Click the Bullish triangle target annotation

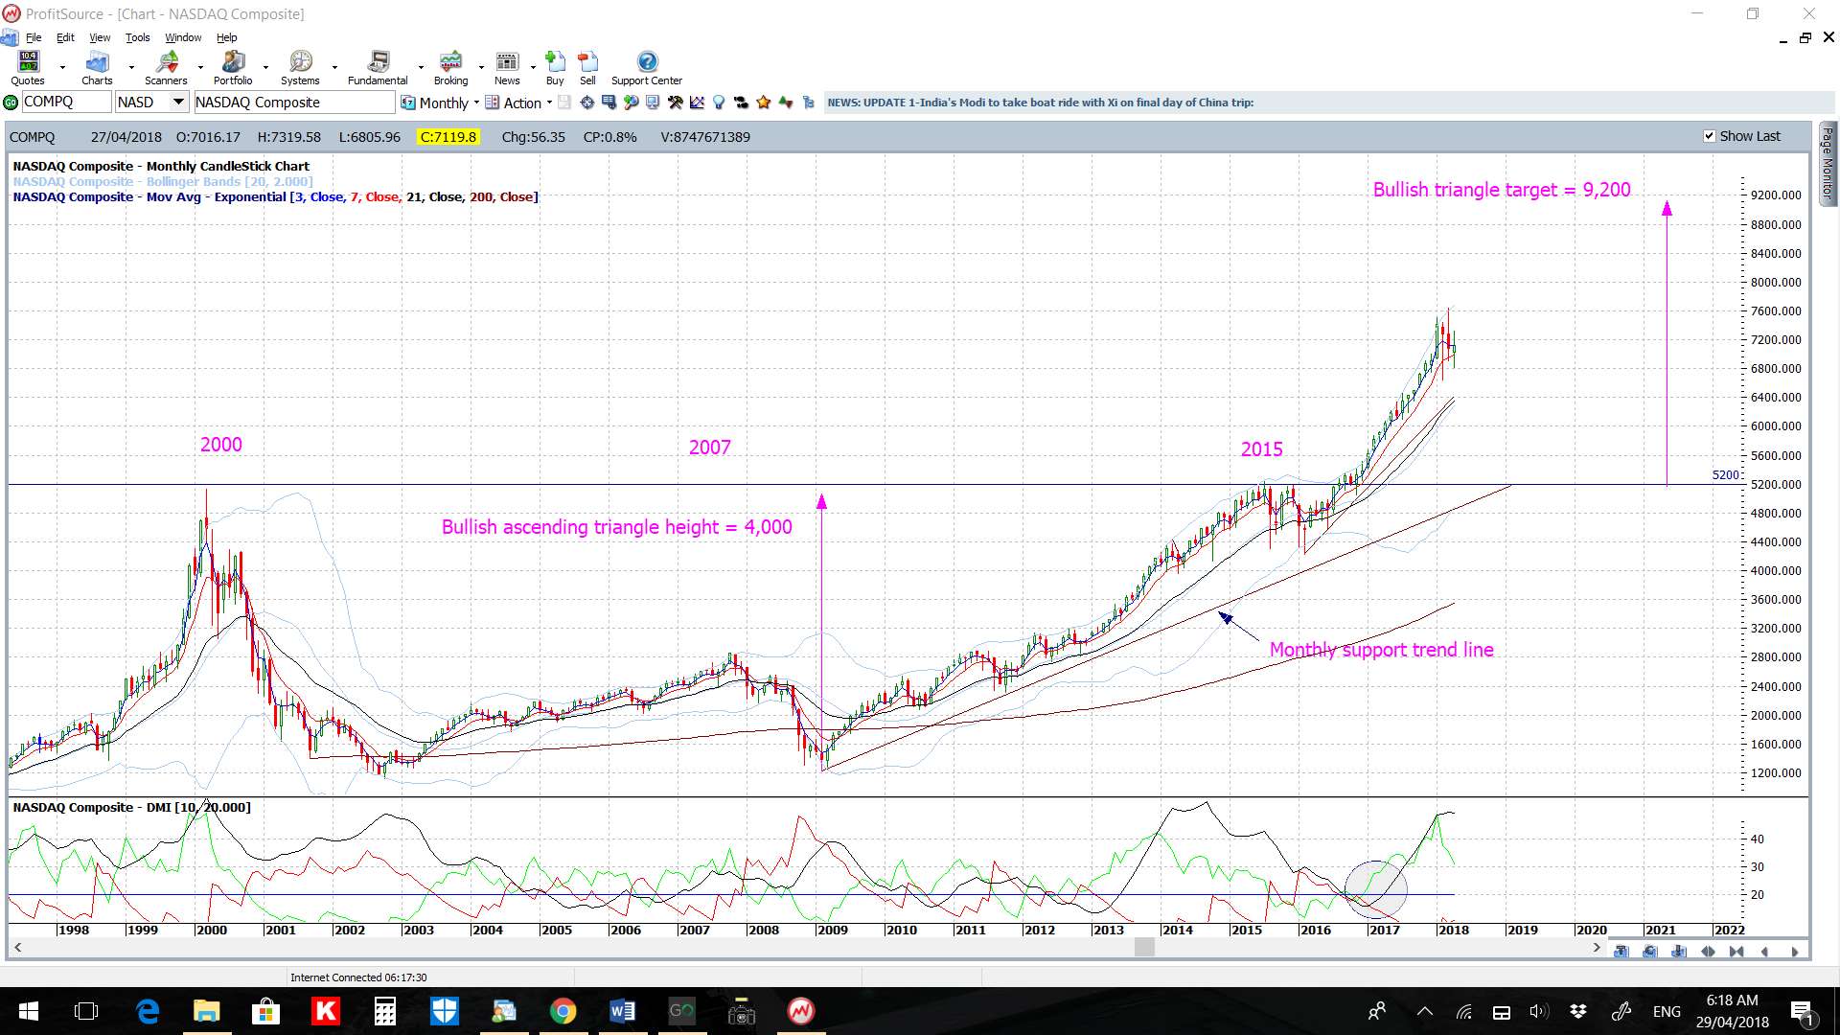1502,190
